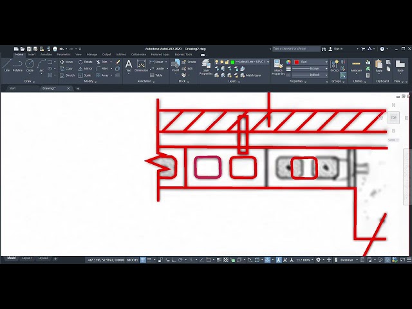Add a Linear dimension
Screen dimensions: 412x309
coord(156,62)
